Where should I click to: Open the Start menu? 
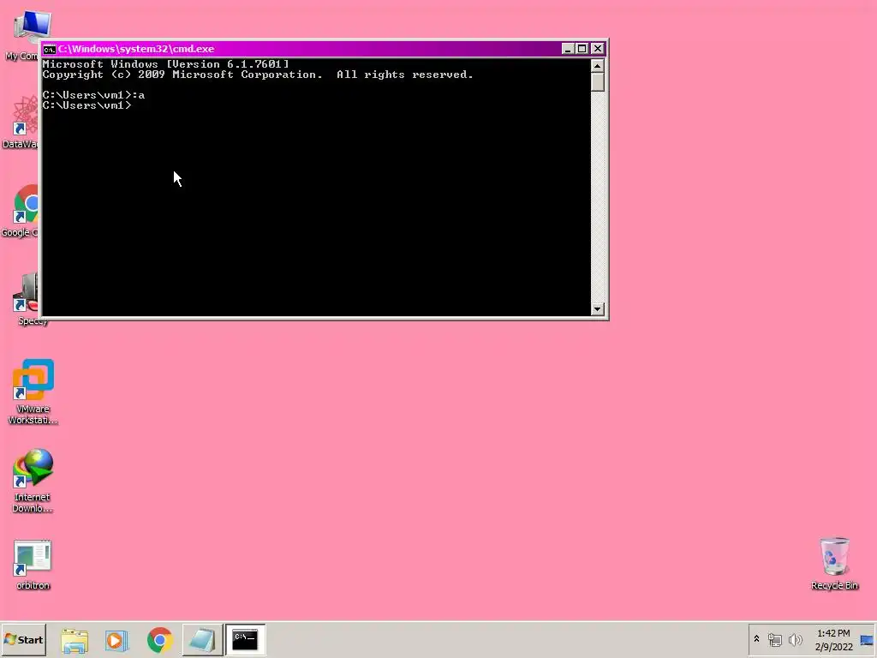23,639
